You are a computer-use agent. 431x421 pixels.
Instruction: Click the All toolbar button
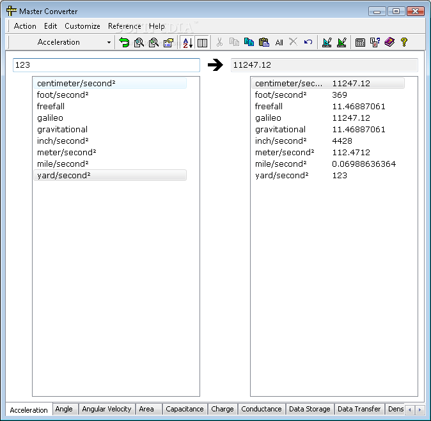279,43
